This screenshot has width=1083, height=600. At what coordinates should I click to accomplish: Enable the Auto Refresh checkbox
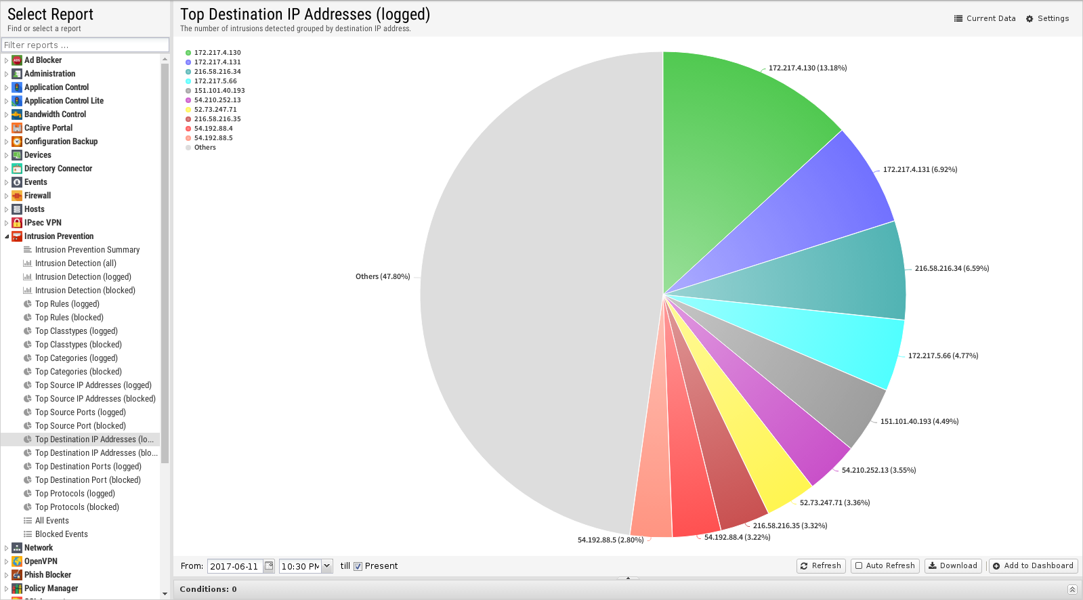coord(859,565)
